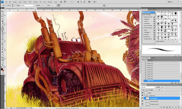Select the Zoom tool in the toolbox

[2, 65]
